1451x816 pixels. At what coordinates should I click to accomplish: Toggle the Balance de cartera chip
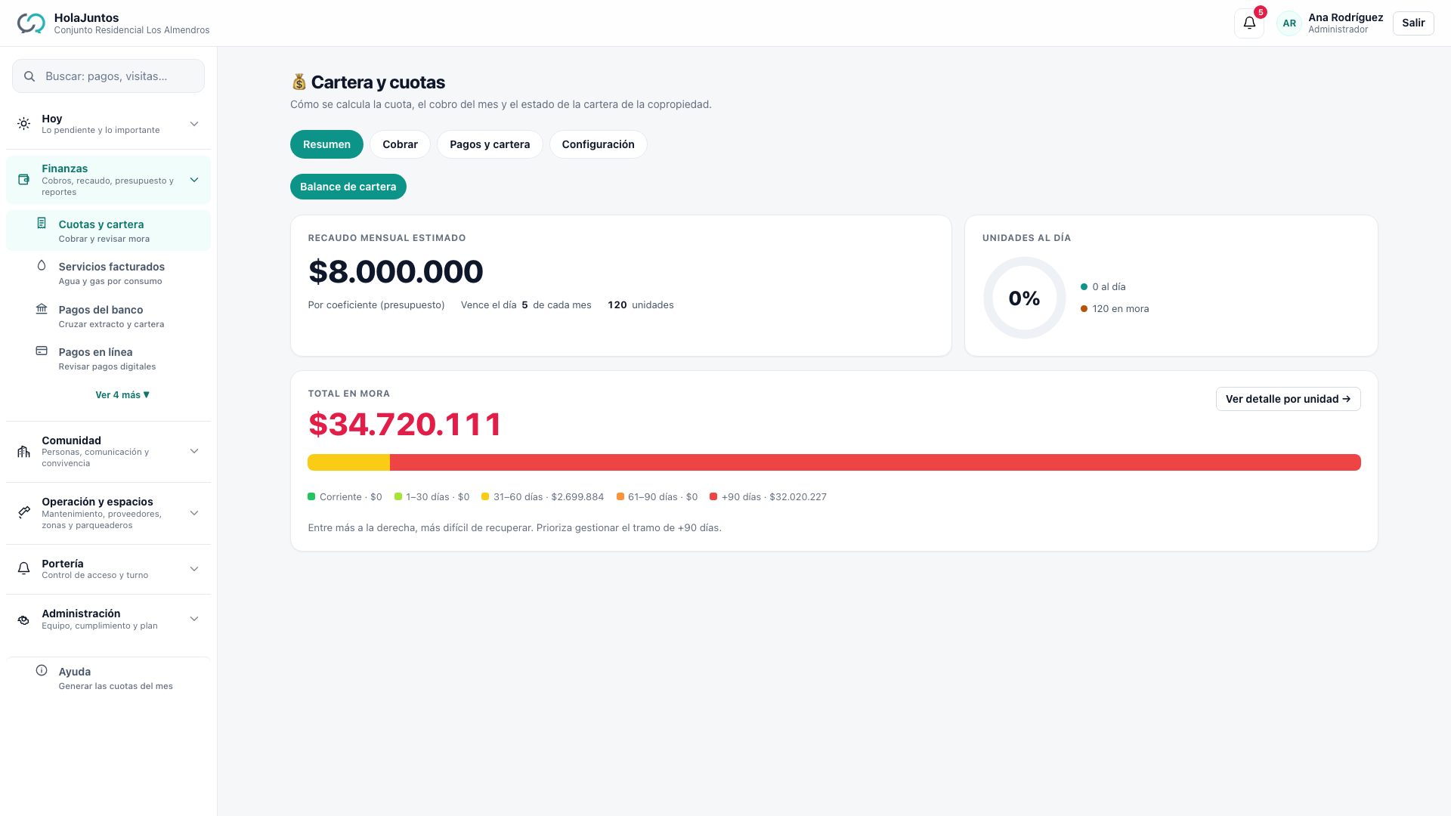pos(348,187)
